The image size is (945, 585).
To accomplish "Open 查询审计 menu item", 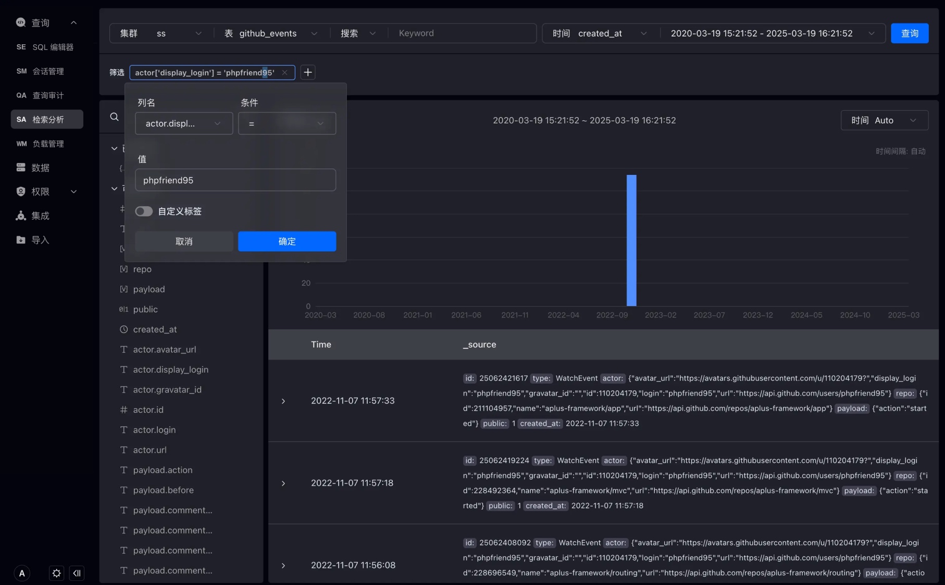I will (x=47, y=95).
